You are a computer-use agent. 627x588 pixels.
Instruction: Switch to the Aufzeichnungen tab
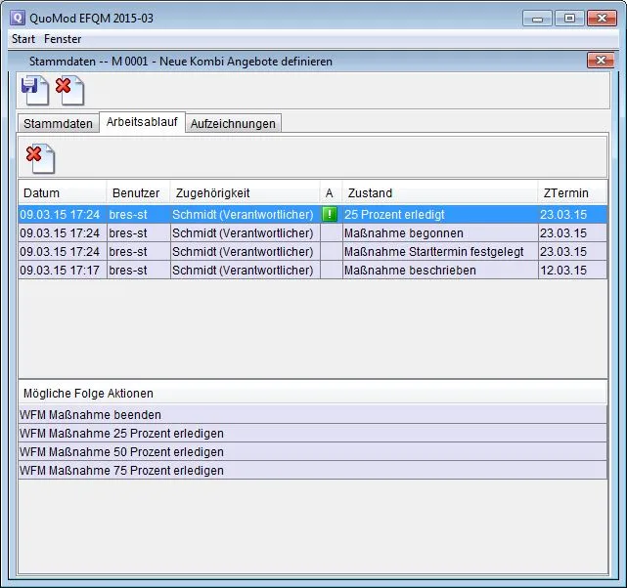234,123
